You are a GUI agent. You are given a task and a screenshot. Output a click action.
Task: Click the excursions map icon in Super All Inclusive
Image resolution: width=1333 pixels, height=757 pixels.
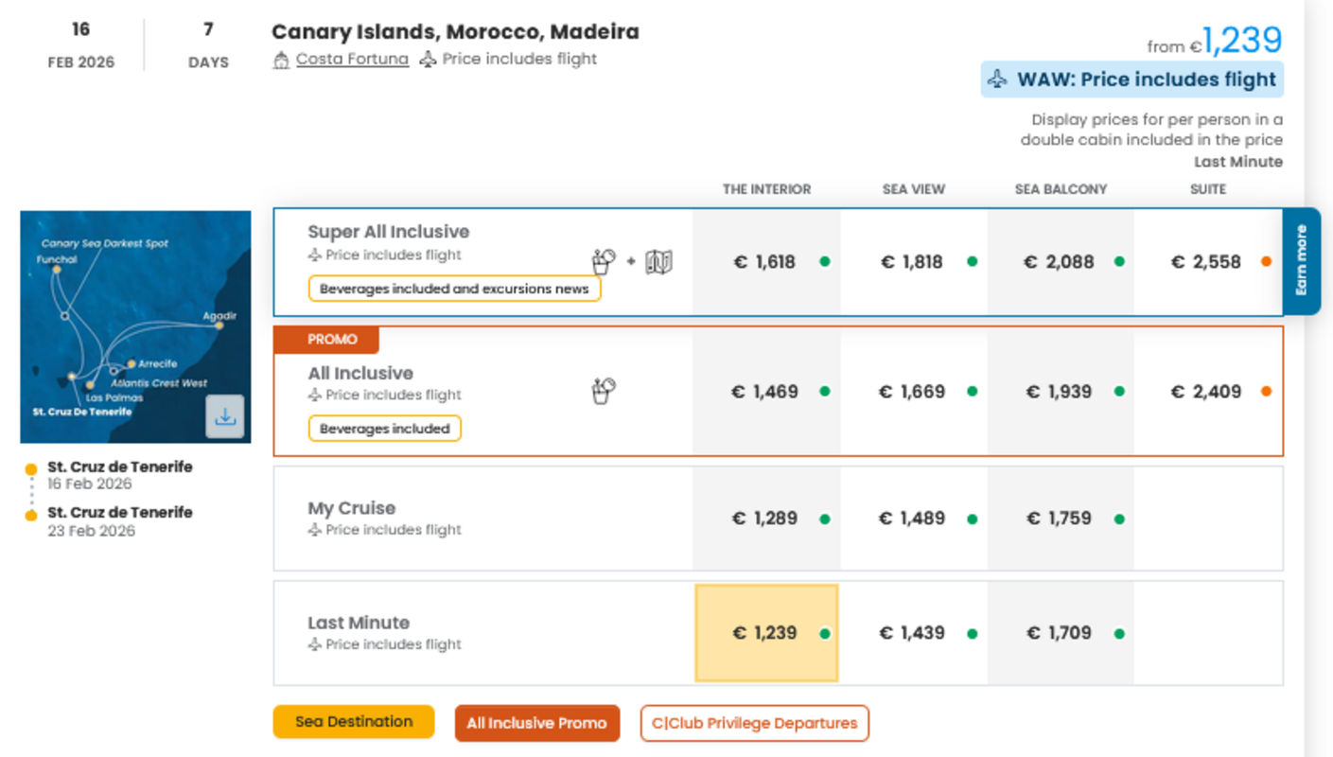pyautogui.click(x=658, y=262)
